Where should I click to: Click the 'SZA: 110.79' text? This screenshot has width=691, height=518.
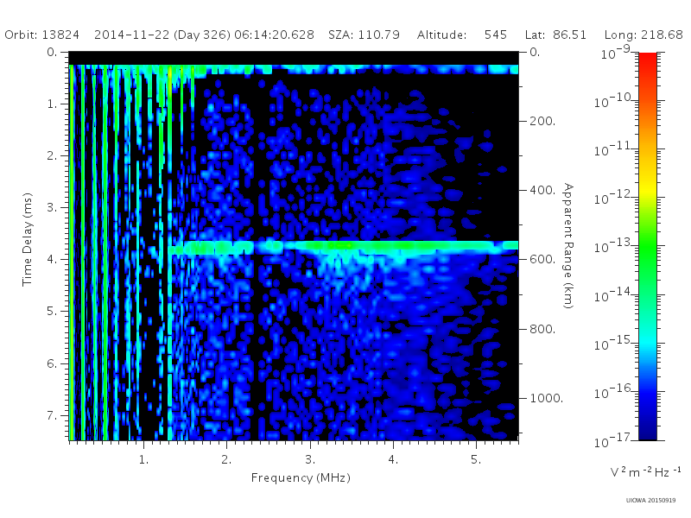(364, 35)
